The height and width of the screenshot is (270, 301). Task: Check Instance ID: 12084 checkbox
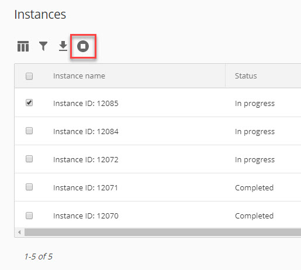29,131
